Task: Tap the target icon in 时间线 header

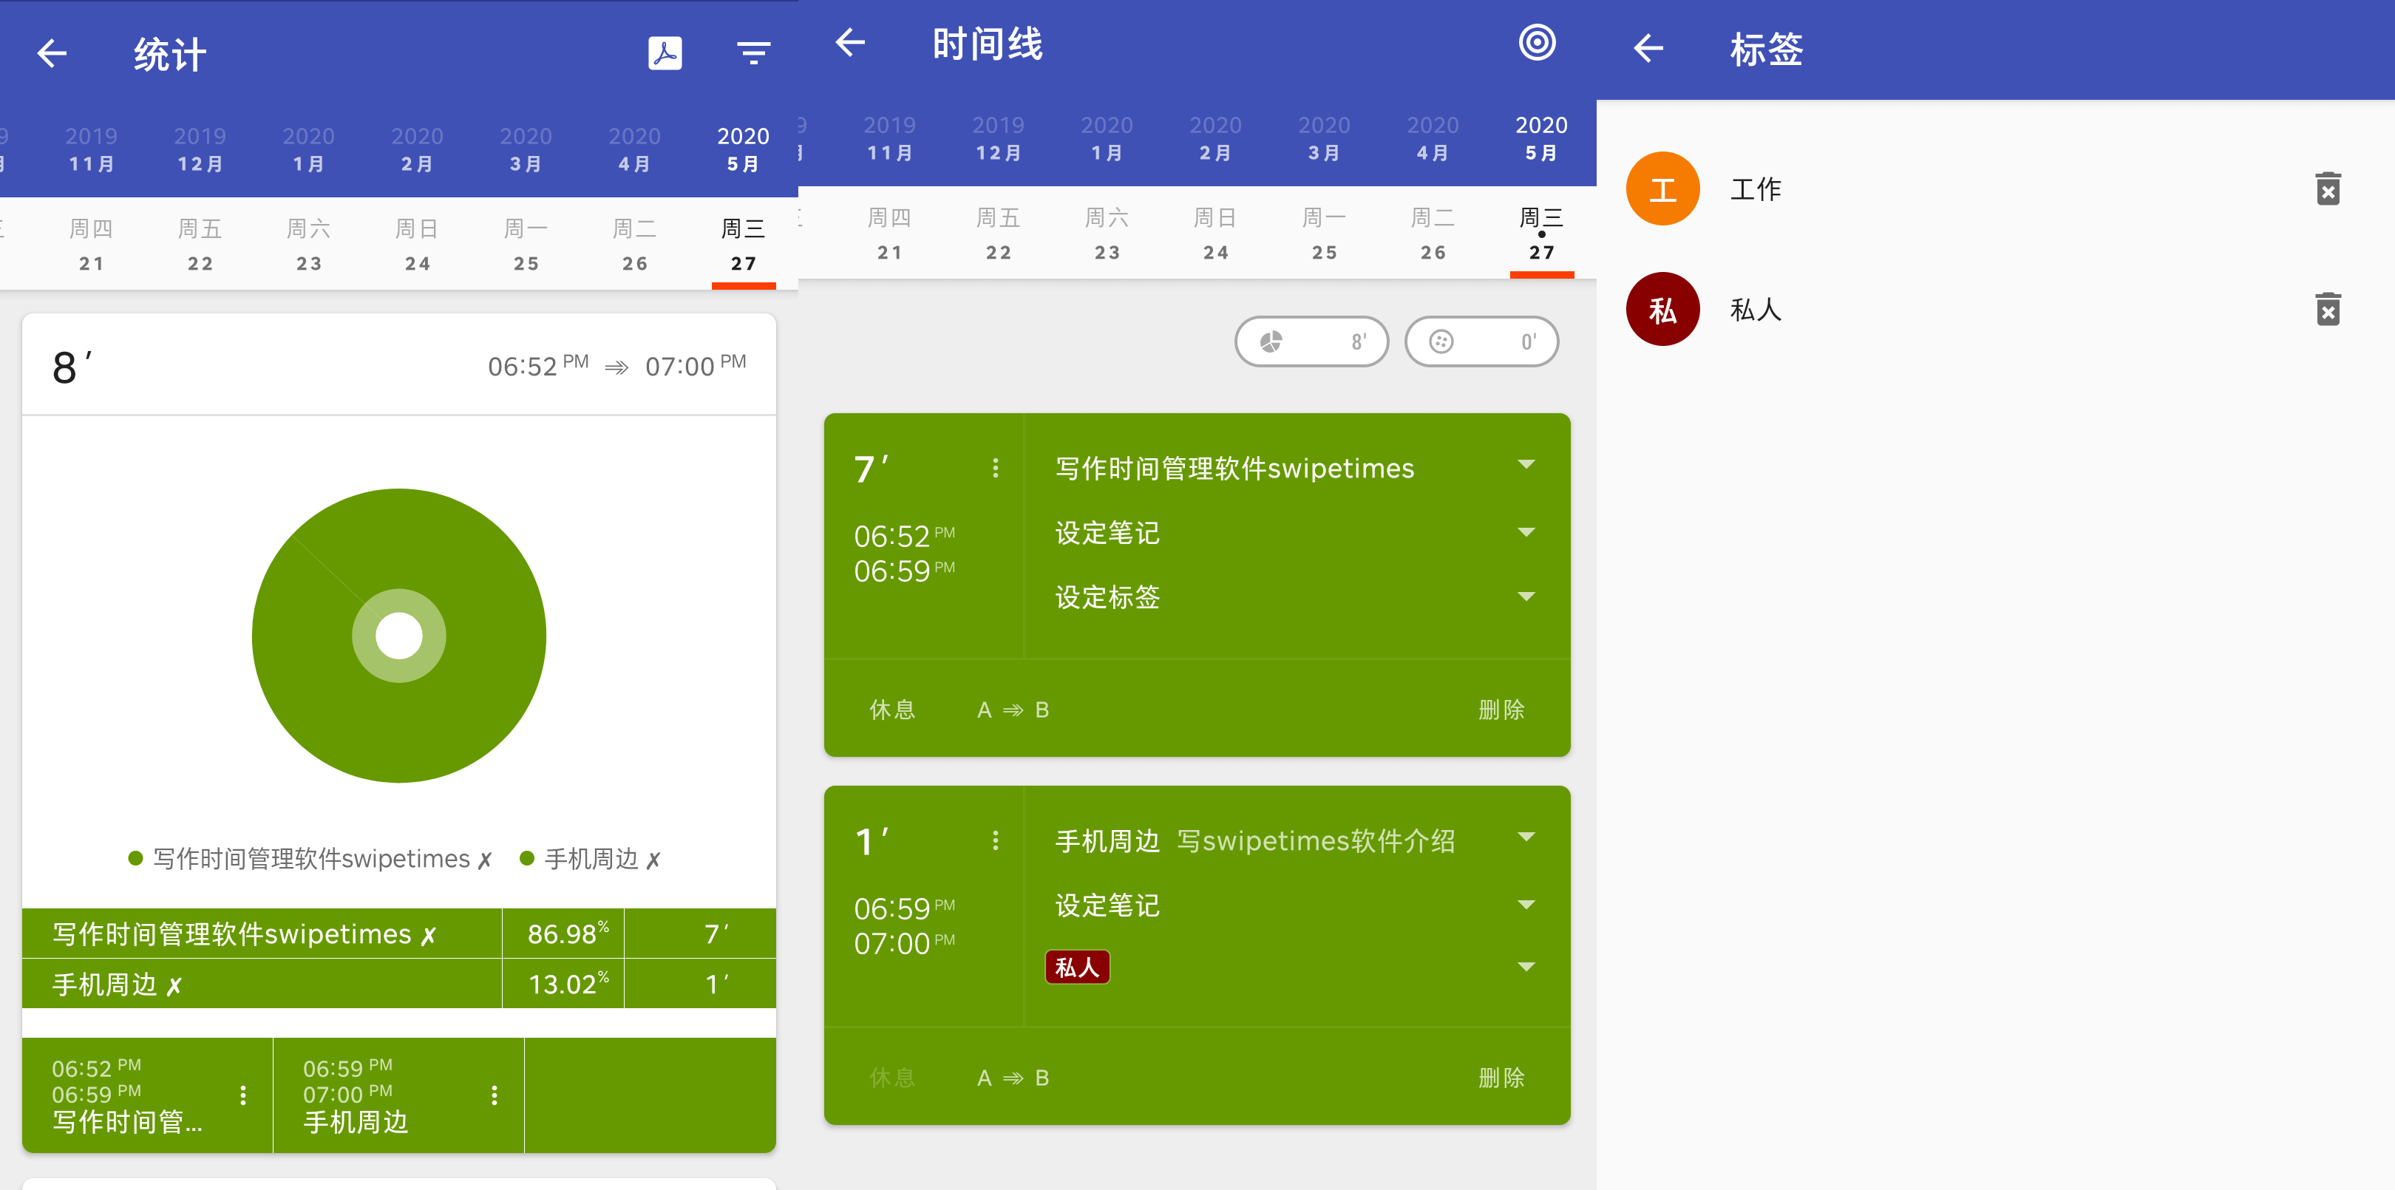Action: pos(1537,42)
